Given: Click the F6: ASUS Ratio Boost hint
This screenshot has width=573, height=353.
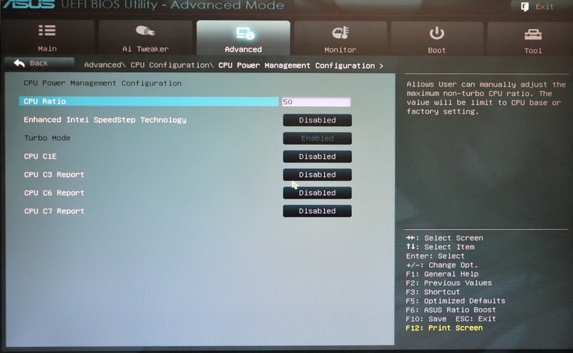Looking at the screenshot, I should pos(451,310).
